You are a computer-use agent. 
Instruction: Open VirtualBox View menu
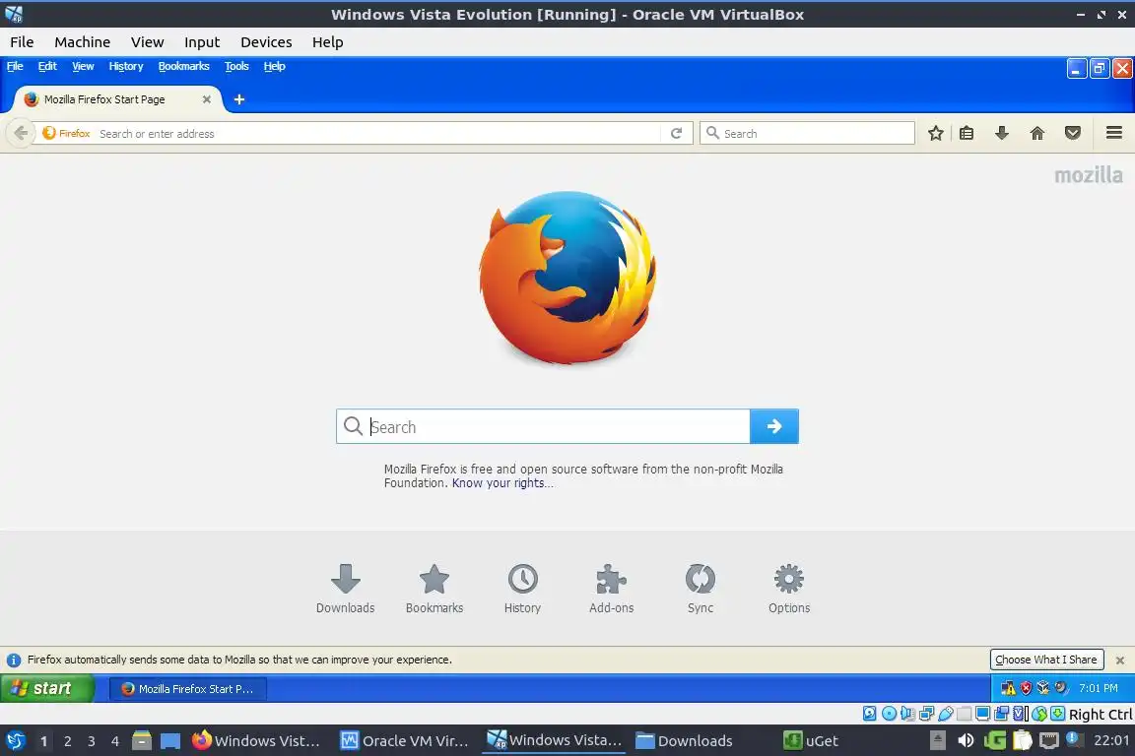click(147, 42)
